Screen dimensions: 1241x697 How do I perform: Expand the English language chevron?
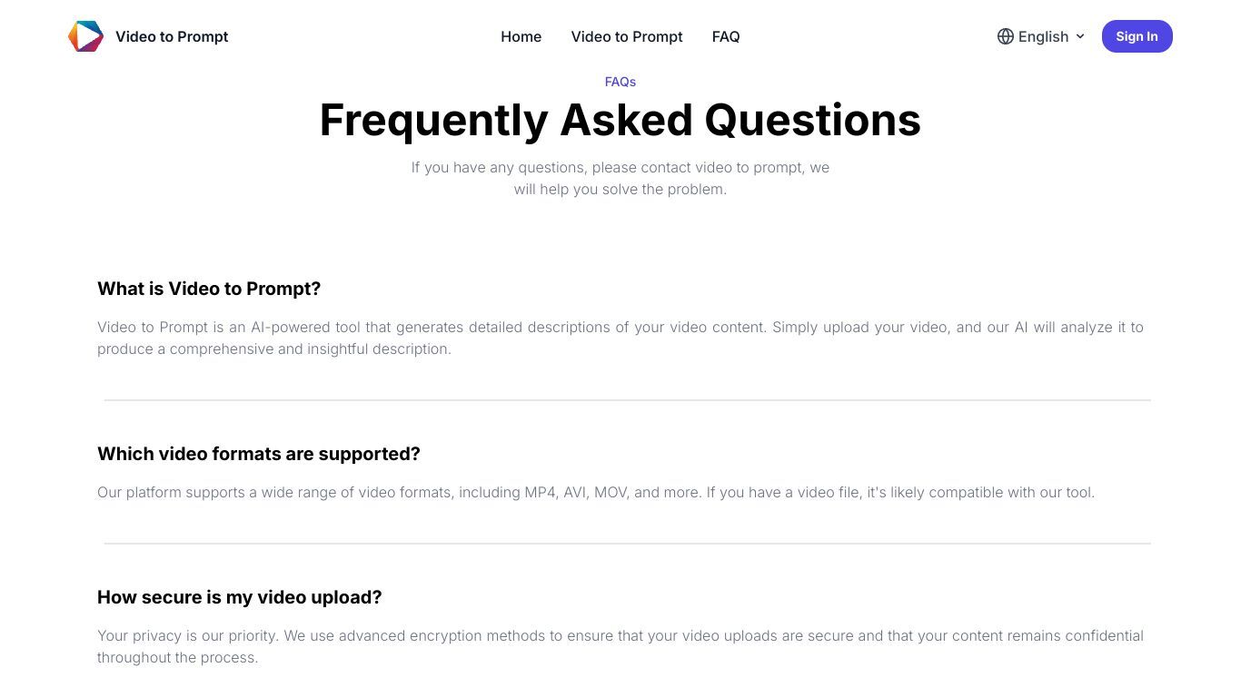[x=1080, y=36]
